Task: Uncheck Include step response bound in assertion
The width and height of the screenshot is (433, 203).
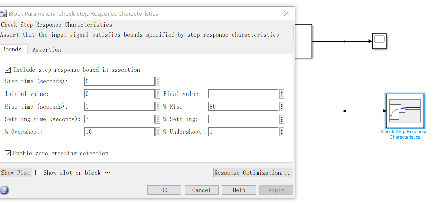Action: [x=8, y=70]
